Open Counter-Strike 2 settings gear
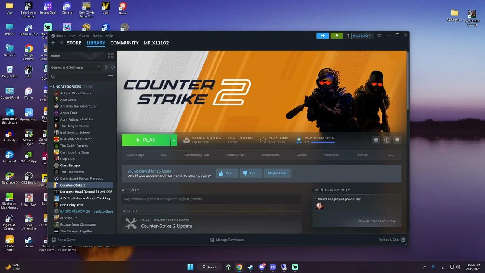The height and width of the screenshot is (273, 485). (x=376, y=140)
